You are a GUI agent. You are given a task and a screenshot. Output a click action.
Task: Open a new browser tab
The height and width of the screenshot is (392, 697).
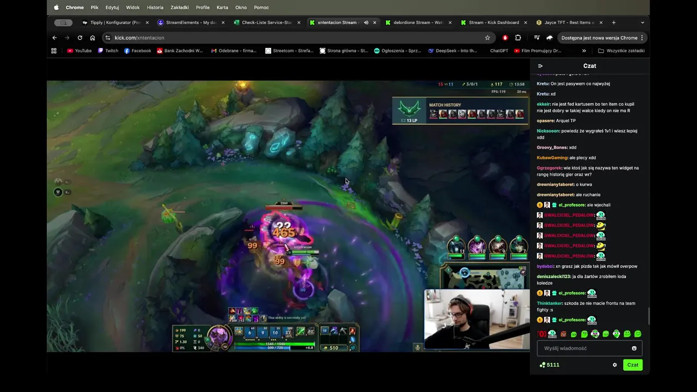[614, 22]
